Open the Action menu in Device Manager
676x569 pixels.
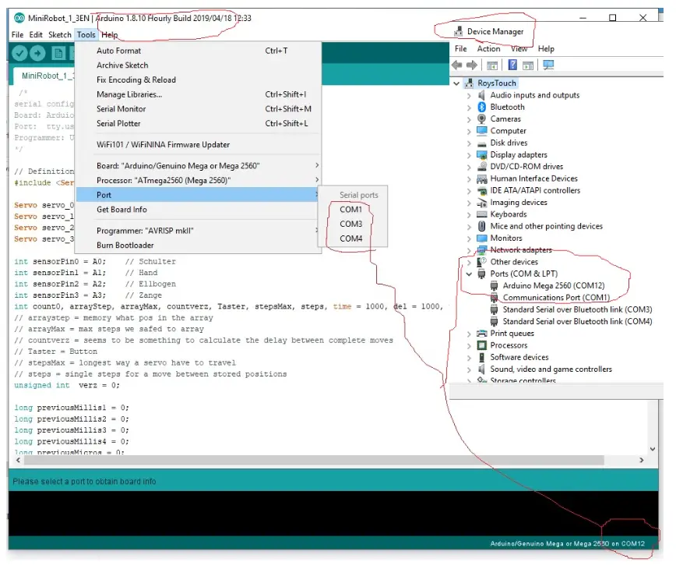pyautogui.click(x=488, y=49)
